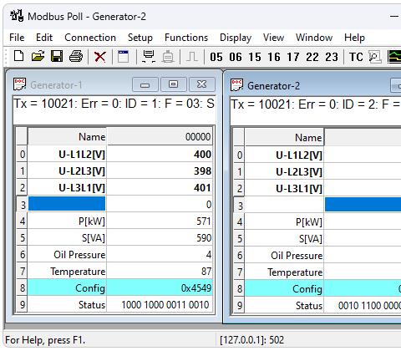Click the Print toolbar icon
The height and width of the screenshot is (351, 401).
(x=76, y=57)
